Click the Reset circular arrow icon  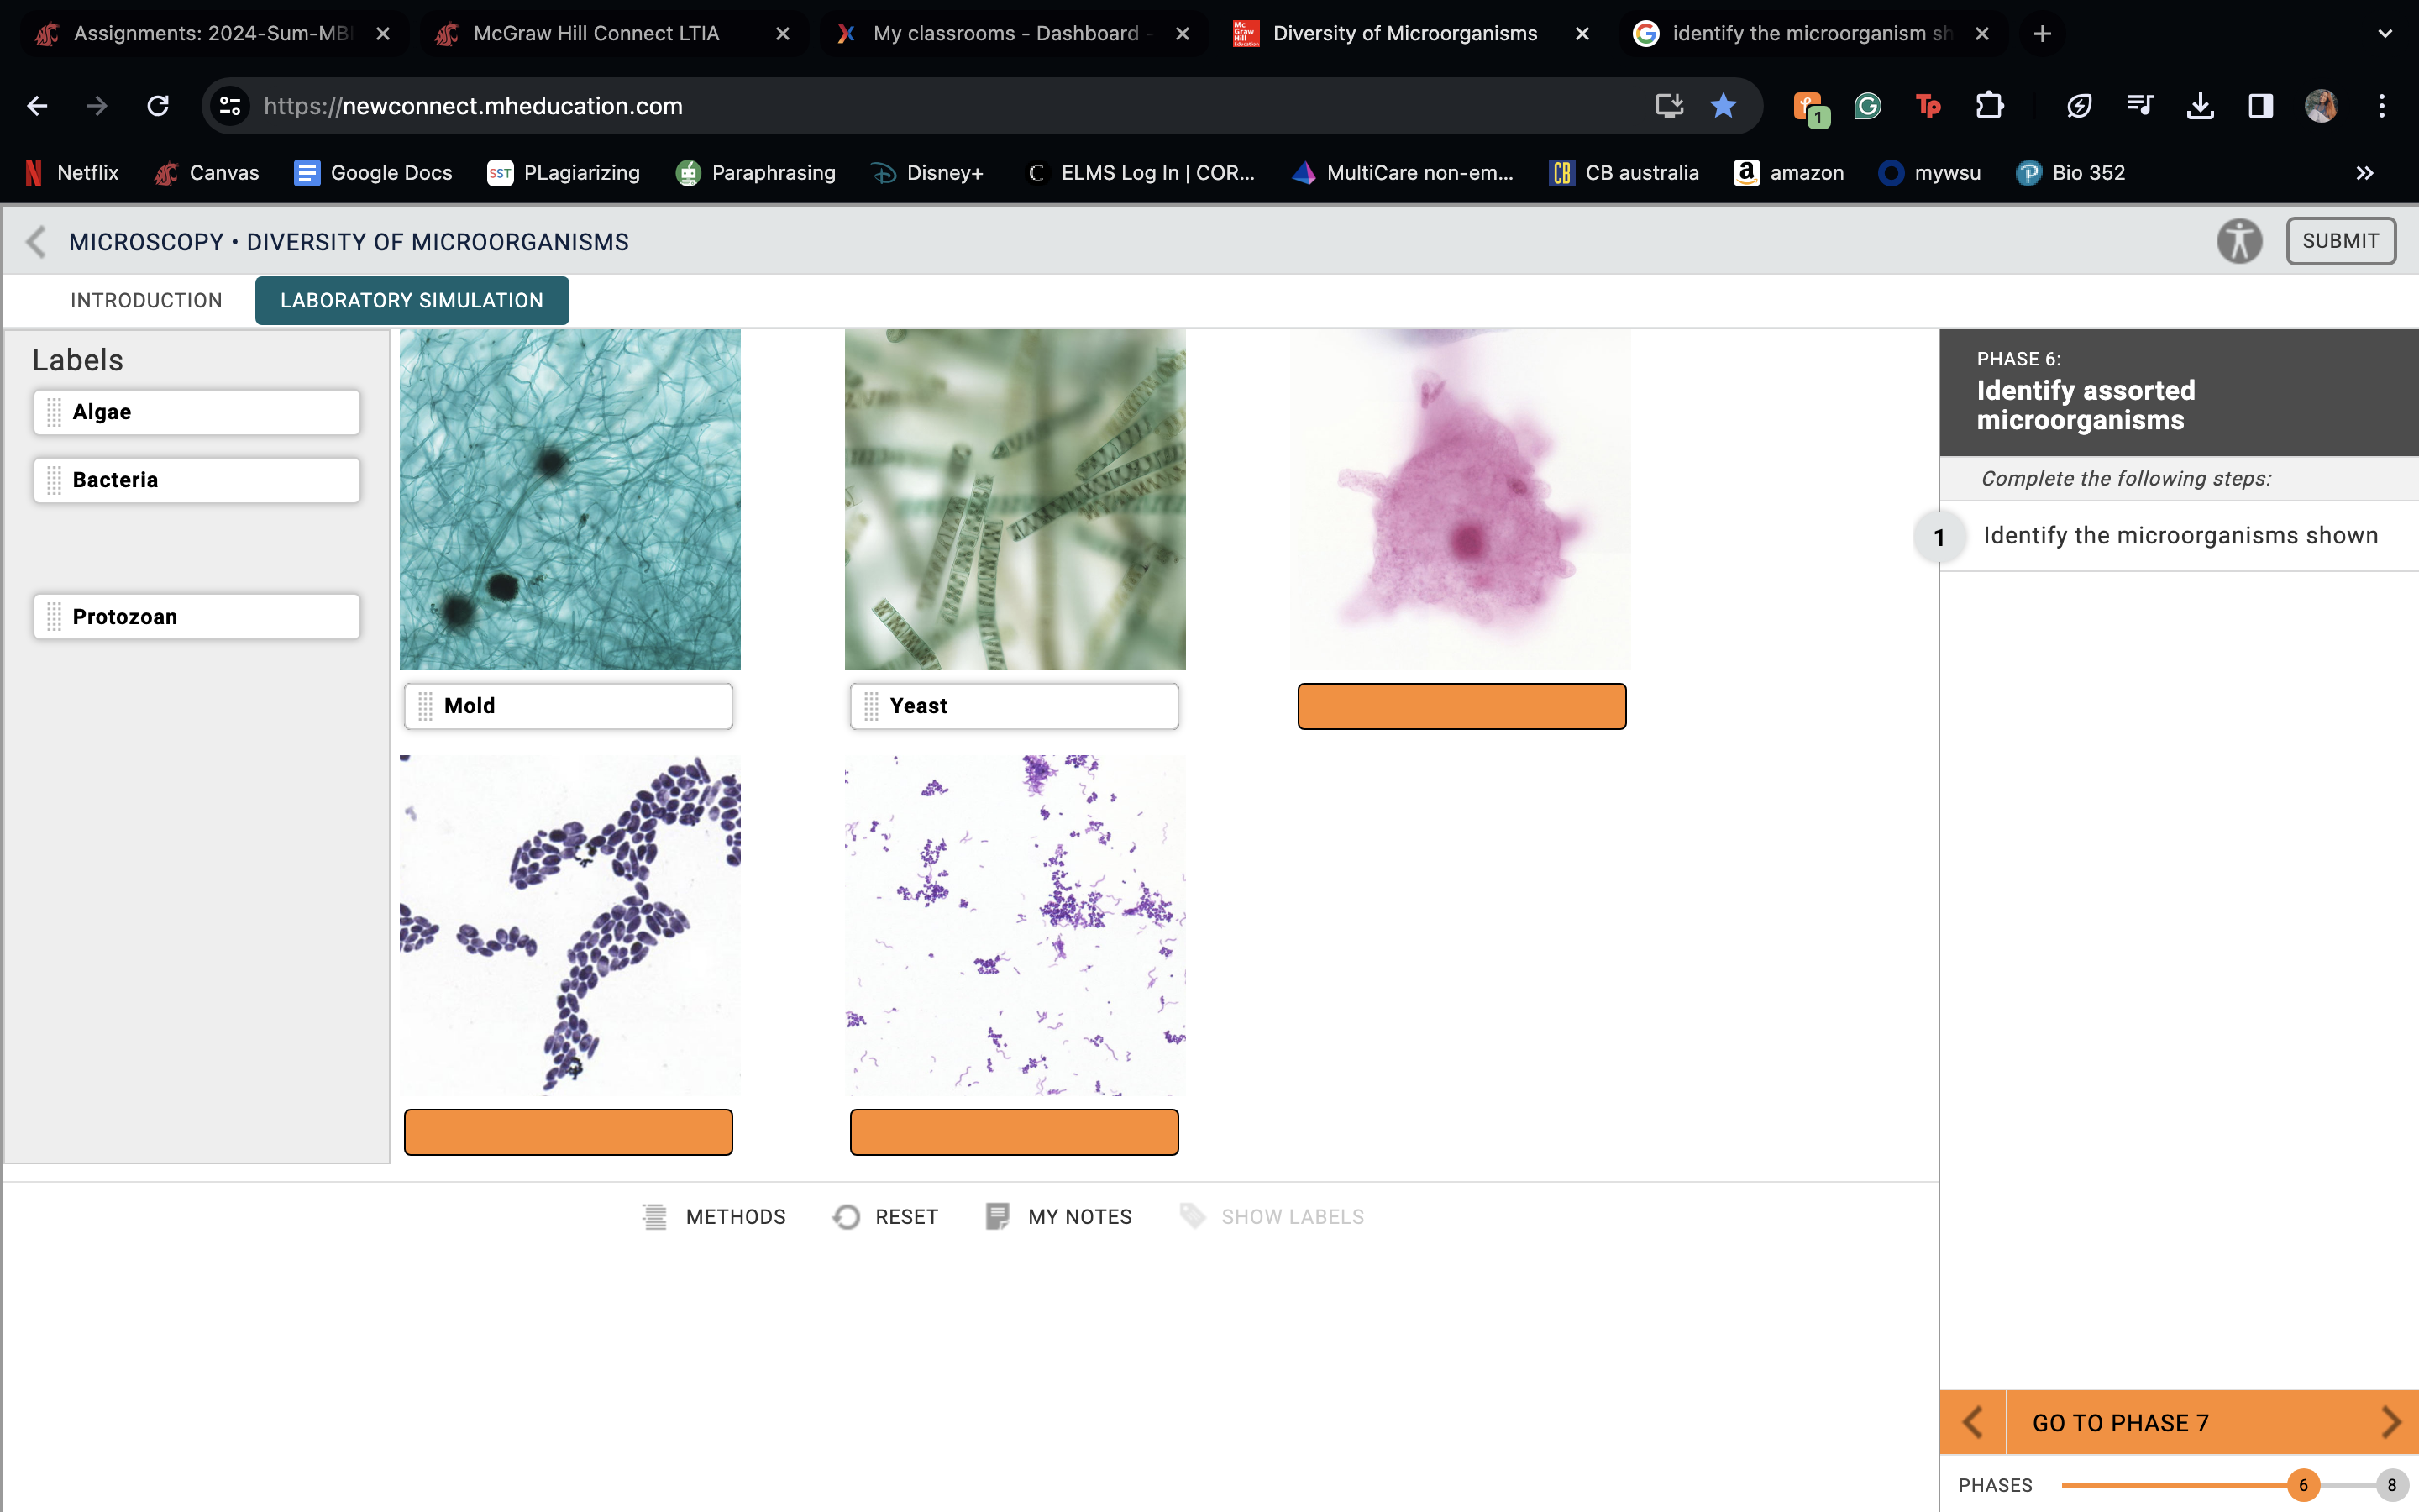(x=847, y=1216)
